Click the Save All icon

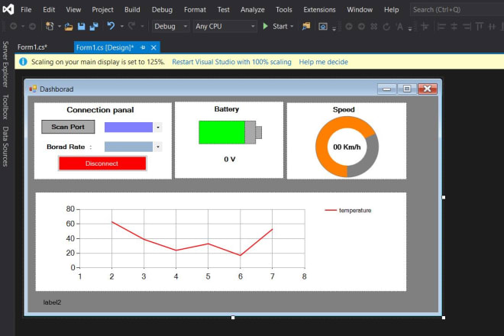(93, 26)
